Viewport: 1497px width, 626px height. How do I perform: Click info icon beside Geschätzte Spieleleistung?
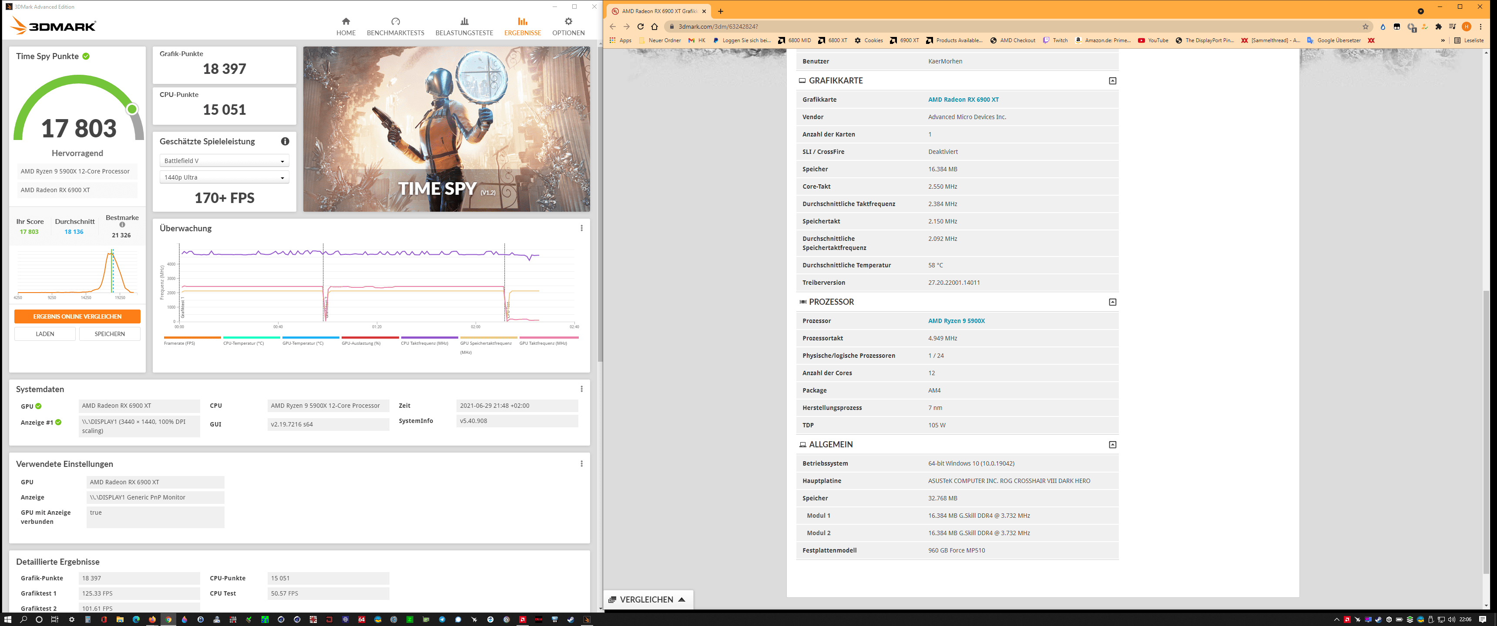click(x=285, y=141)
